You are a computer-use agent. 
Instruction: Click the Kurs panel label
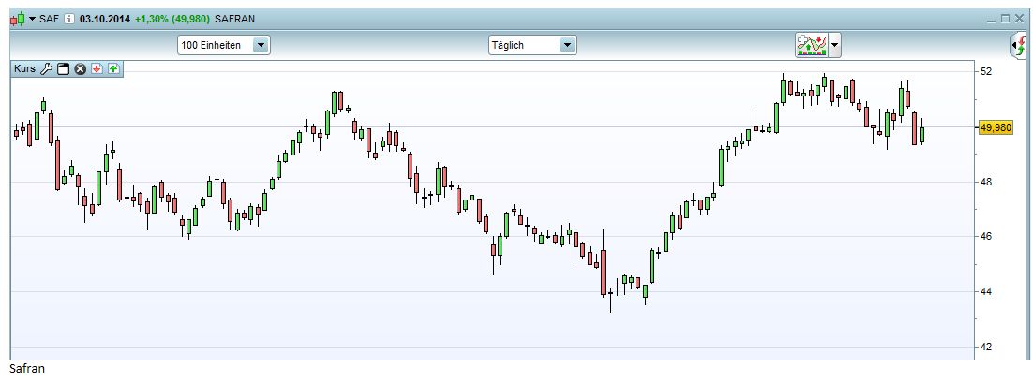[24, 69]
